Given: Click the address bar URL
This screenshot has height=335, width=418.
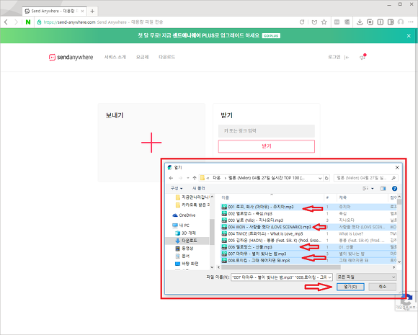Looking at the screenshot, I should [69, 22].
